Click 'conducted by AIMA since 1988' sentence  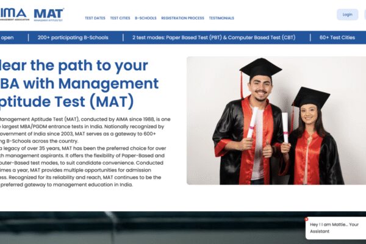pyautogui.click(x=117, y=120)
